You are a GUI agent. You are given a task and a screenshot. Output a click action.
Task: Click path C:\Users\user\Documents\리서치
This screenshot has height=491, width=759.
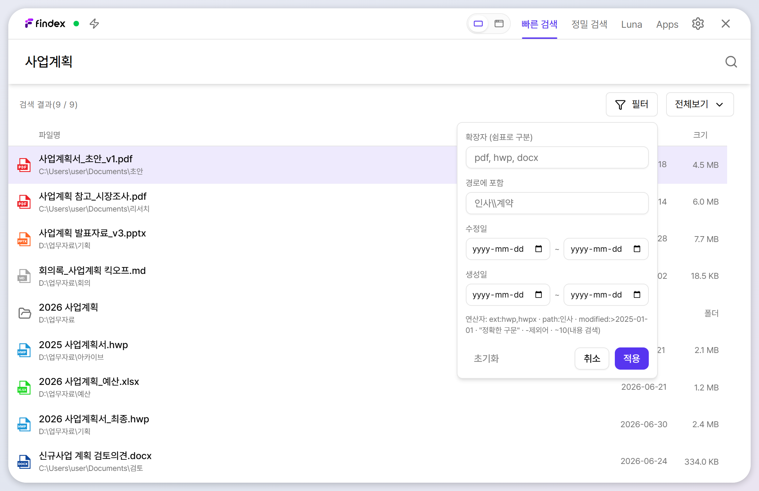tap(94, 209)
